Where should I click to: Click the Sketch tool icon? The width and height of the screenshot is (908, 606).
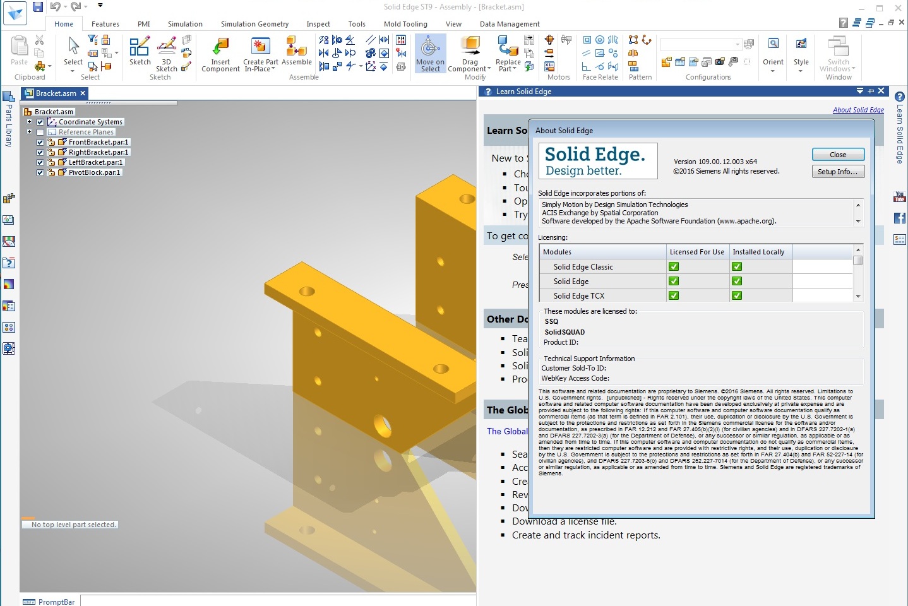click(x=140, y=47)
